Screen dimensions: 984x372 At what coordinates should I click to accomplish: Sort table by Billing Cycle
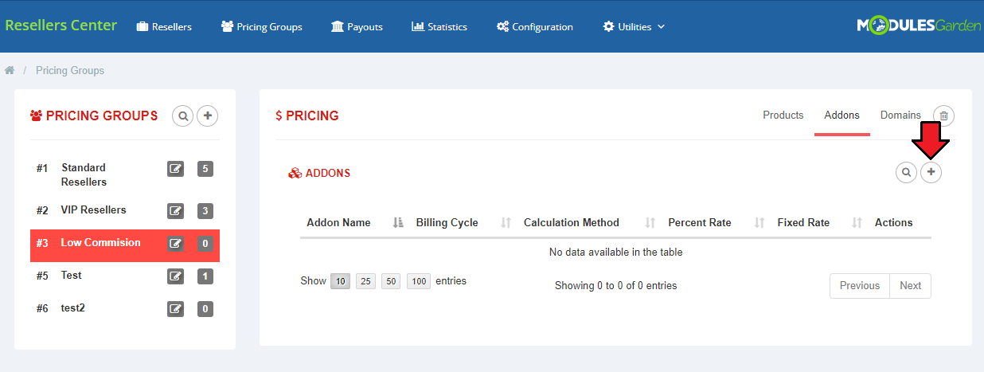pos(463,223)
